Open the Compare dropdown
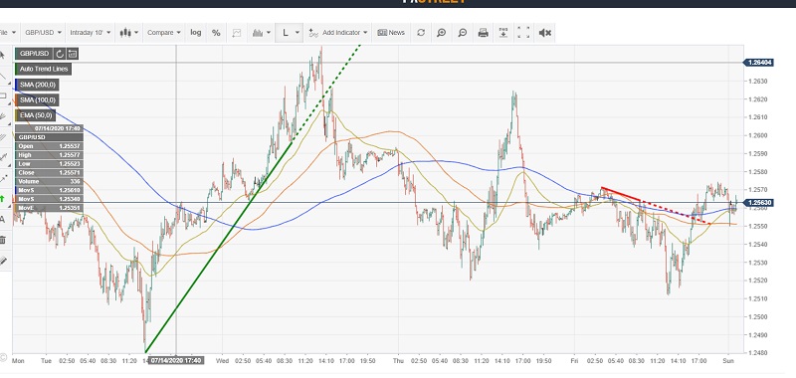Image resolution: width=796 pixels, height=378 pixels. [163, 33]
